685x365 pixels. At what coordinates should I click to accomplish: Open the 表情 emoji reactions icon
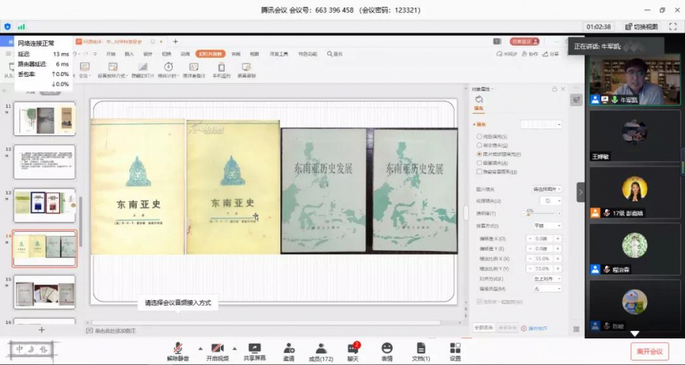pyautogui.click(x=387, y=351)
